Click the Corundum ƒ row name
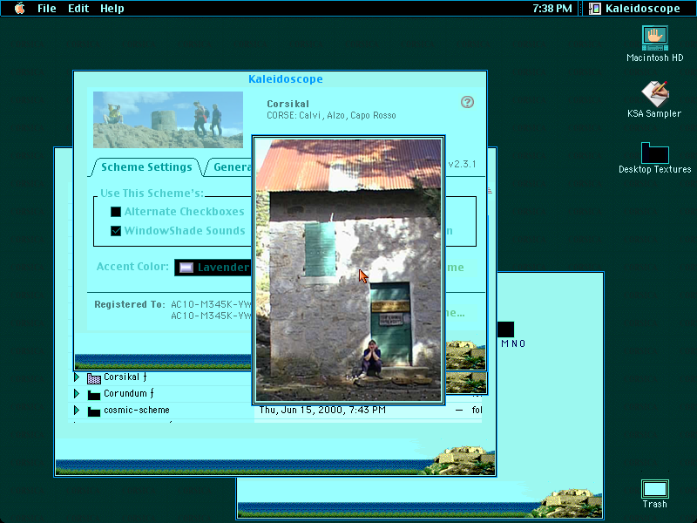 (x=129, y=394)
